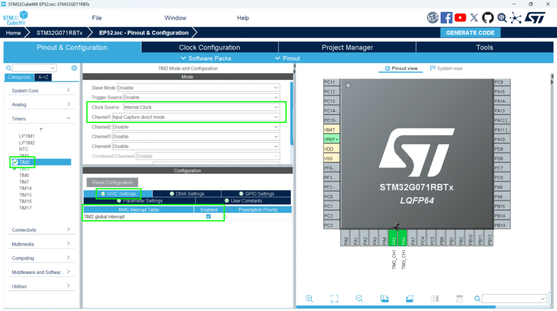This screenshot has height=311, width=557.
Task: Open the GitHub icon link
Action: point(487,18)
